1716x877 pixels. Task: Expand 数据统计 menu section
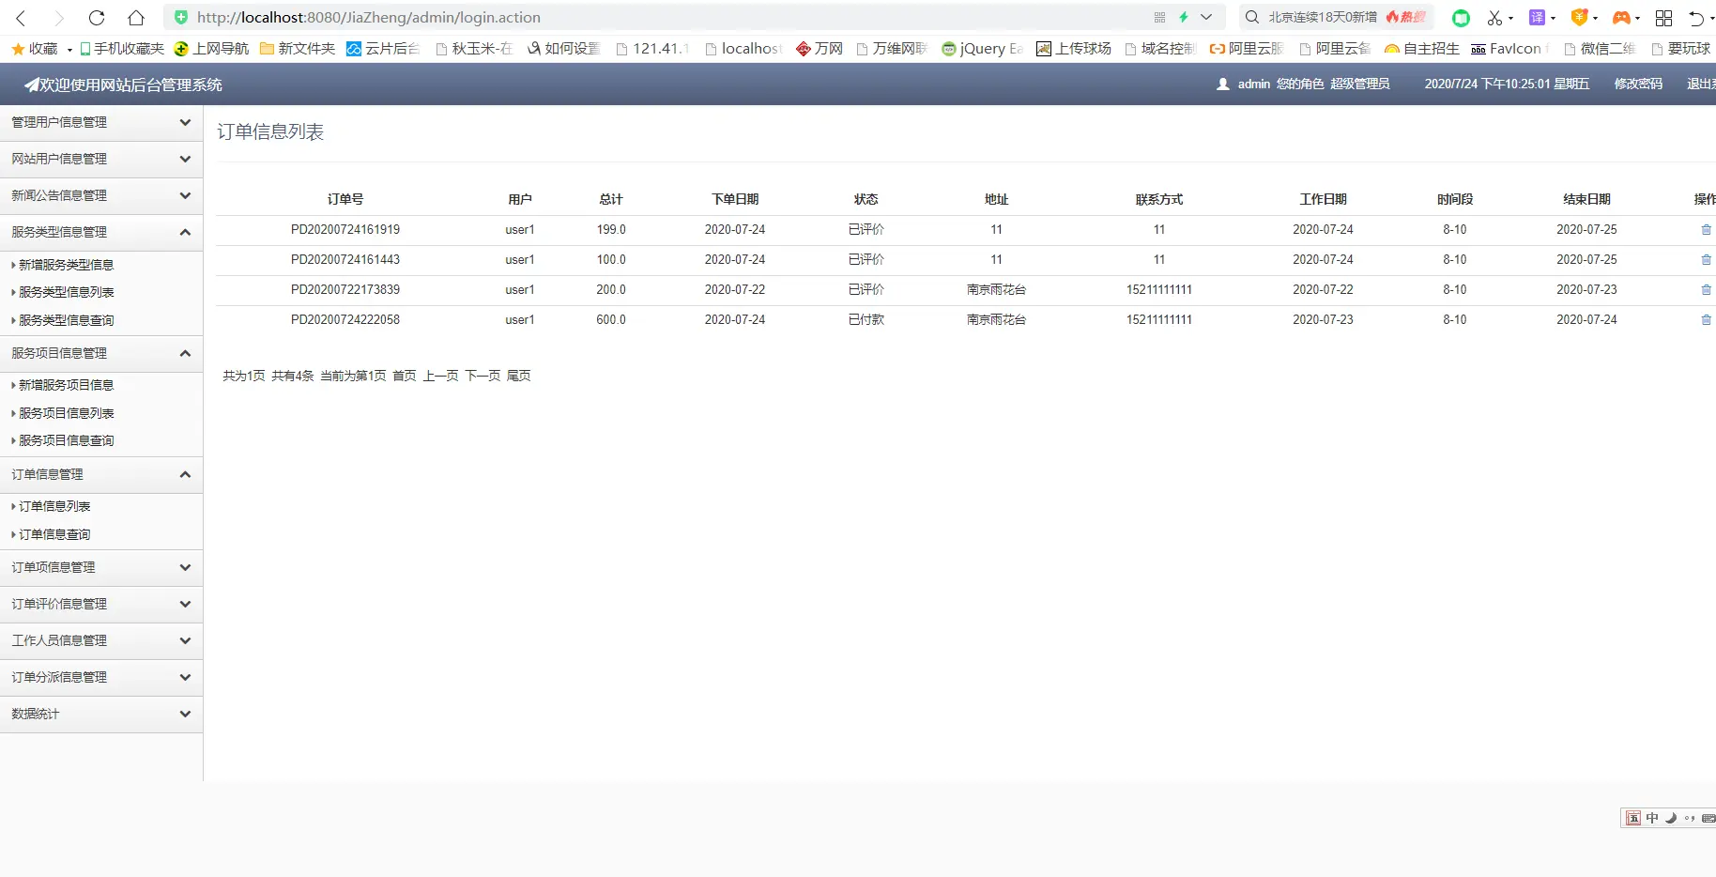[x=101, y=715]
